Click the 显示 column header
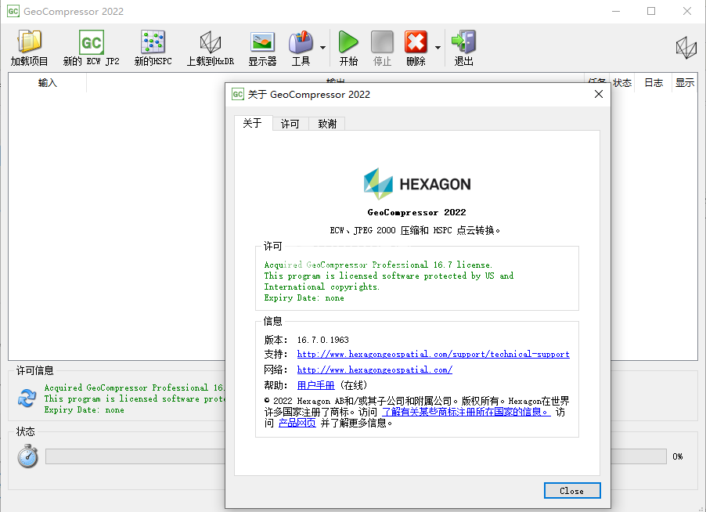The width and height of the screenshot is (706, 512). pyautogui.click(x=684, y=83)
